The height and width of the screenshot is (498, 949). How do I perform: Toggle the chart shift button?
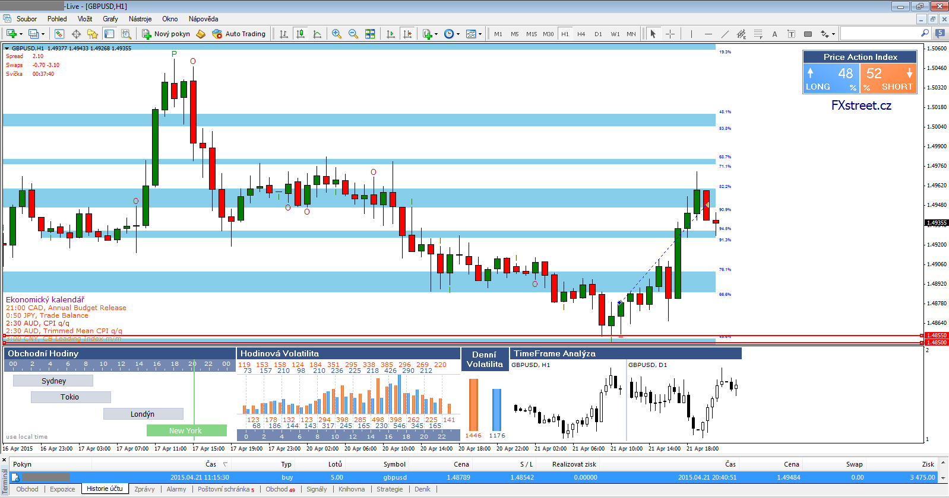(407, 34)
